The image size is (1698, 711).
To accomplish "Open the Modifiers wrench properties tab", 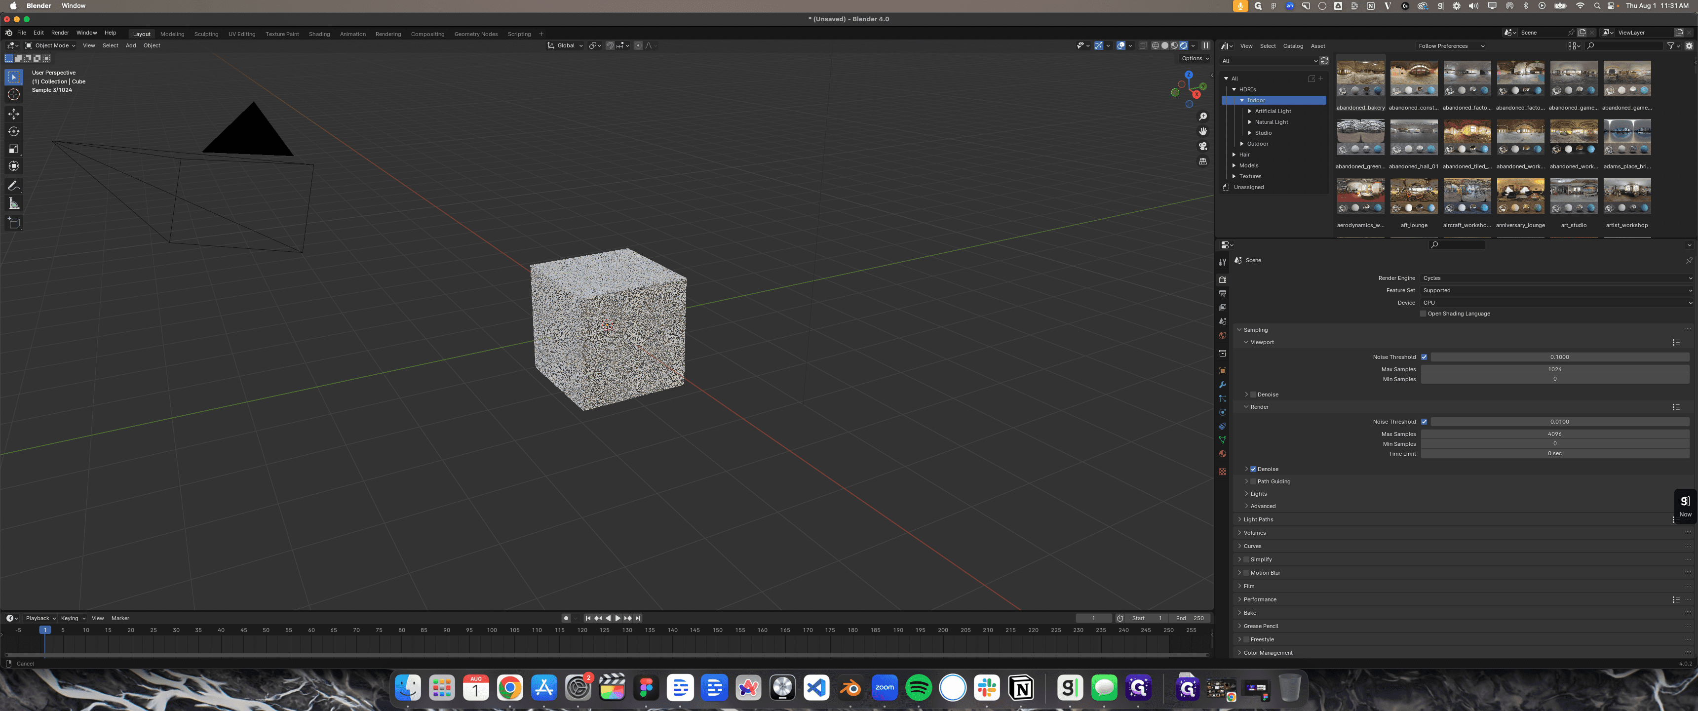I will pos(1222,385).
